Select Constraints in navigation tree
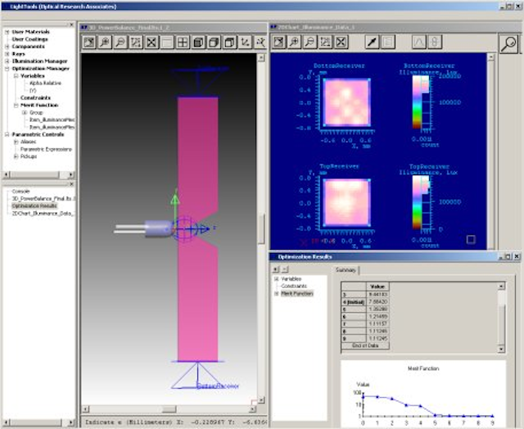 coord(35,97)
